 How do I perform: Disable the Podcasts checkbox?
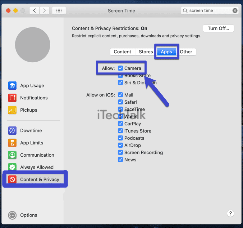click(120, 138)
